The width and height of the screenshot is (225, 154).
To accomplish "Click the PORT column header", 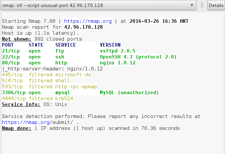I will [8, 45].
